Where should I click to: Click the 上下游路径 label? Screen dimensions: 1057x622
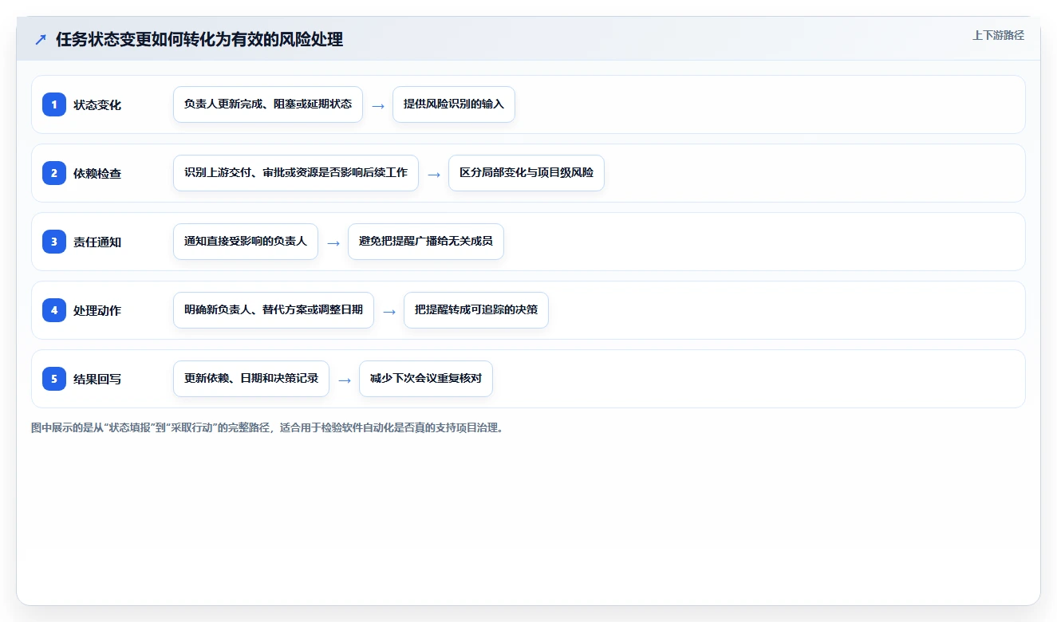pyautogui.click(x=998, y=35)
